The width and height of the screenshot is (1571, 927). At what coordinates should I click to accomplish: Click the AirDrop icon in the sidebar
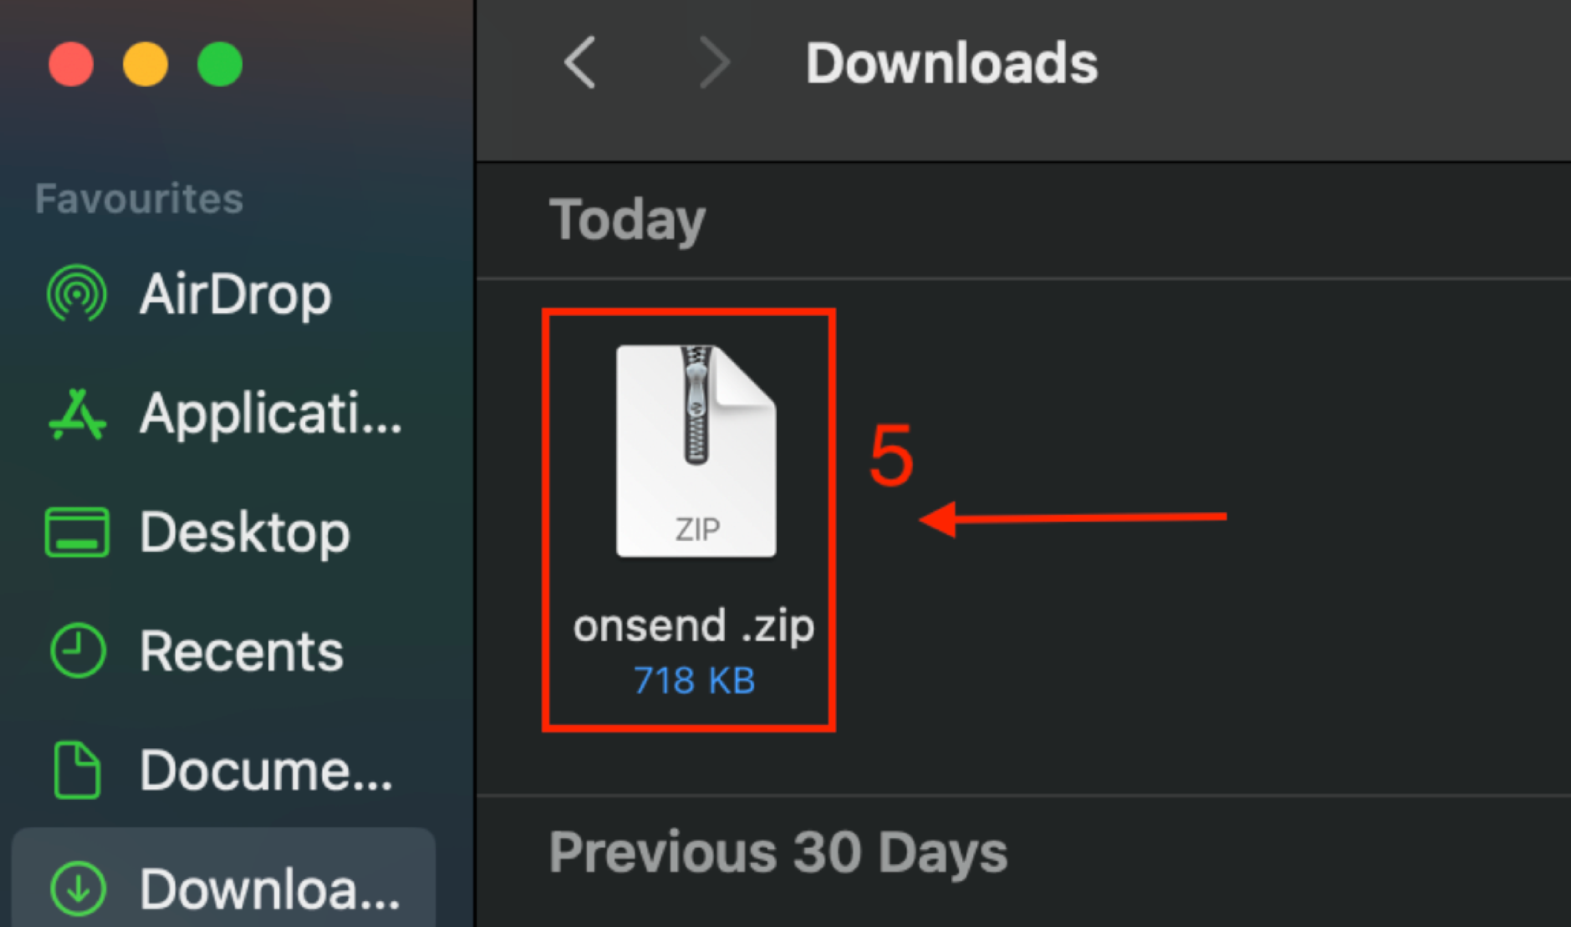pyautogui.click(x=77, y=293)
